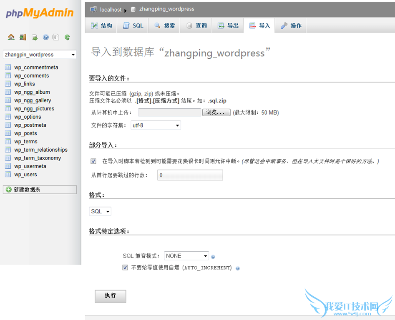395x320 pixels.
Task: Toggle 不要给零值使用自增 AUTO_INCREMENT checkbox
Action: click(x=125, y=267)
